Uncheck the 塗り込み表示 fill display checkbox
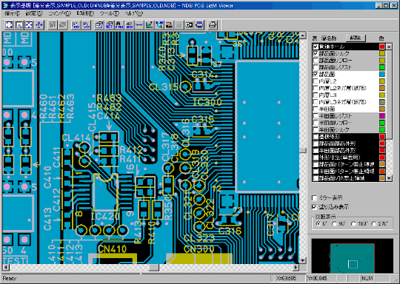Screen dimensions: 400x284 click(315, 207)
